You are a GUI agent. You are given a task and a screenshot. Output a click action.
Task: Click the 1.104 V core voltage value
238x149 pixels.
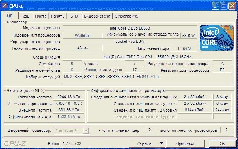(184, 49)
